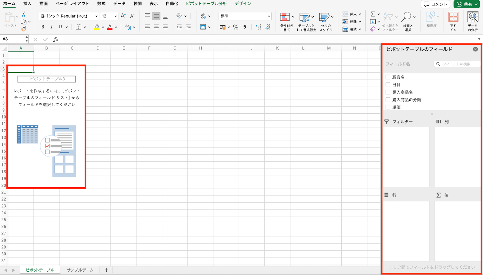Click the Cut scissors icon
The height and width of the screenshot is (275, 483).
24,14
